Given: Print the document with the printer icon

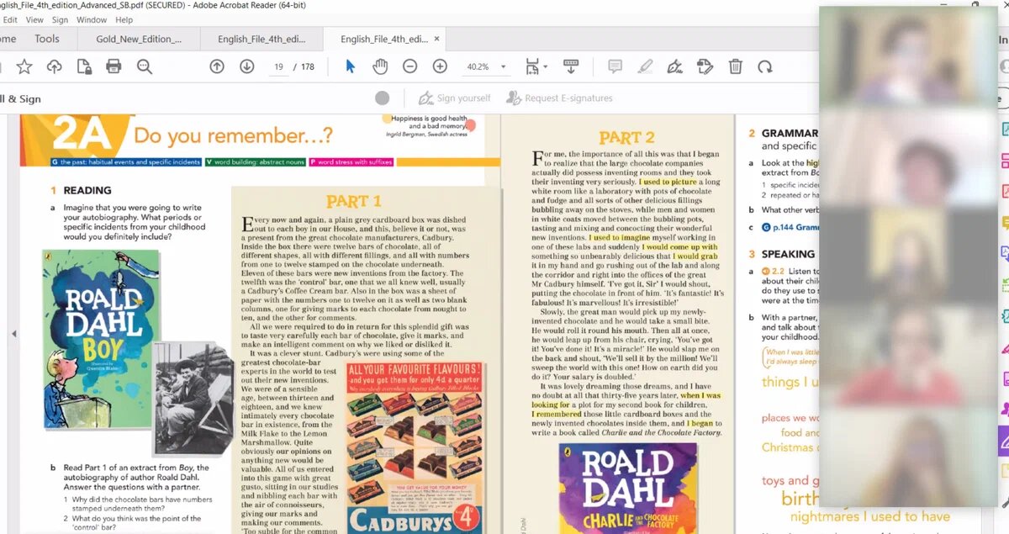Looking at the screenshot, I should click(x=114, y=66).
